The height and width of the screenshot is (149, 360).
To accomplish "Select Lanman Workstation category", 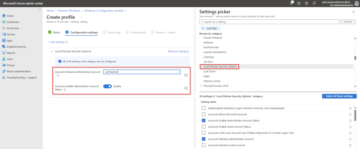I will [x=215, y=52].
